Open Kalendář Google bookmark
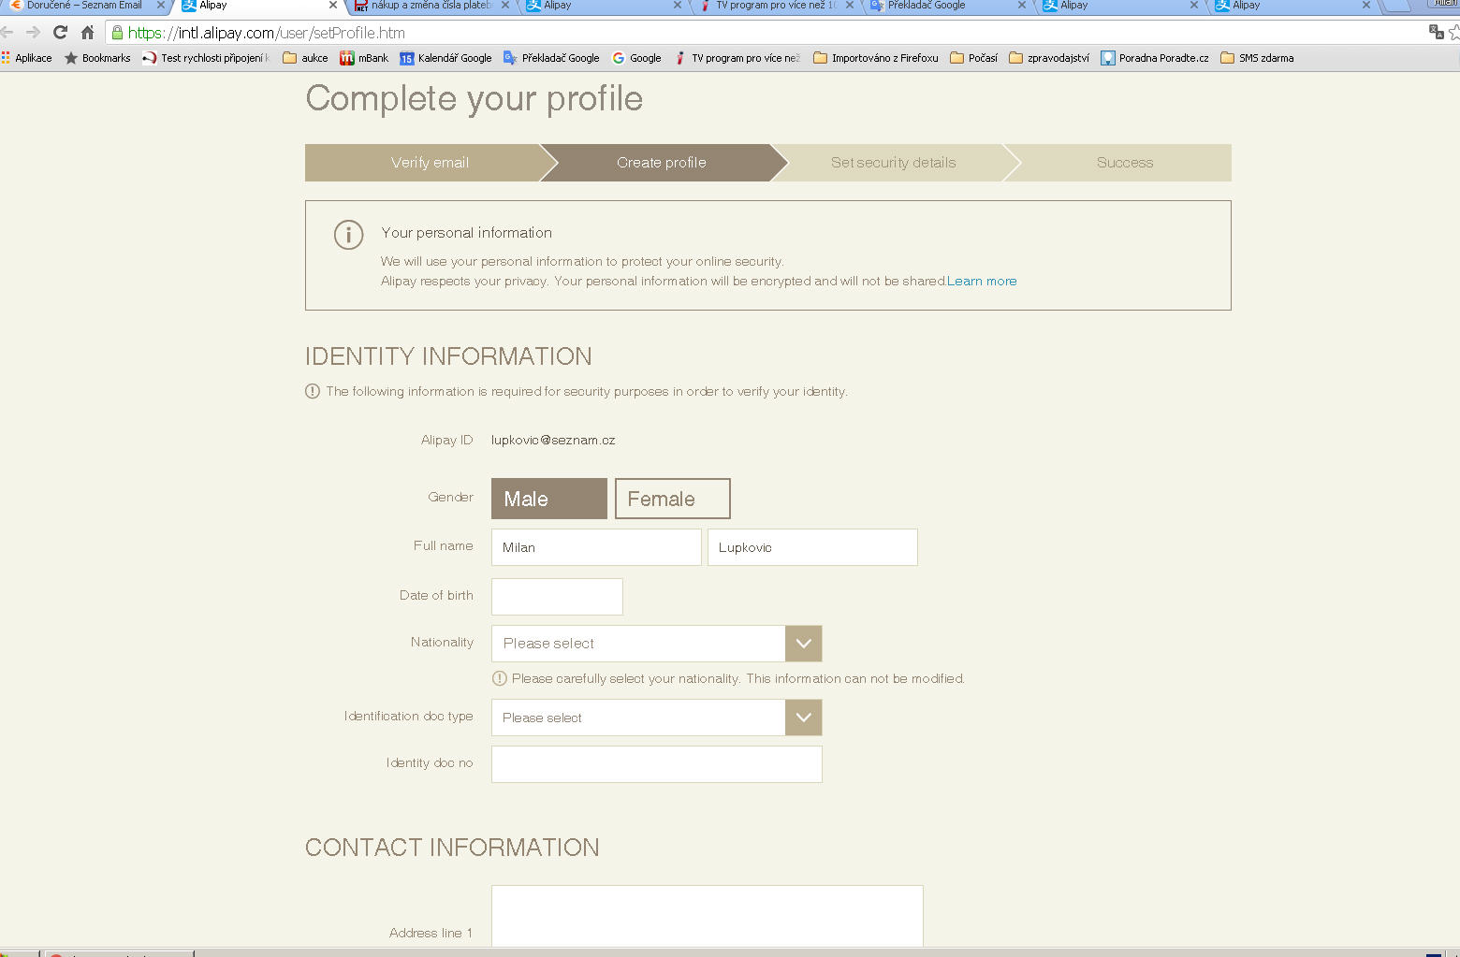This screenshot has height=957, width=1460. pyautogui.click(x=445, y=58)
